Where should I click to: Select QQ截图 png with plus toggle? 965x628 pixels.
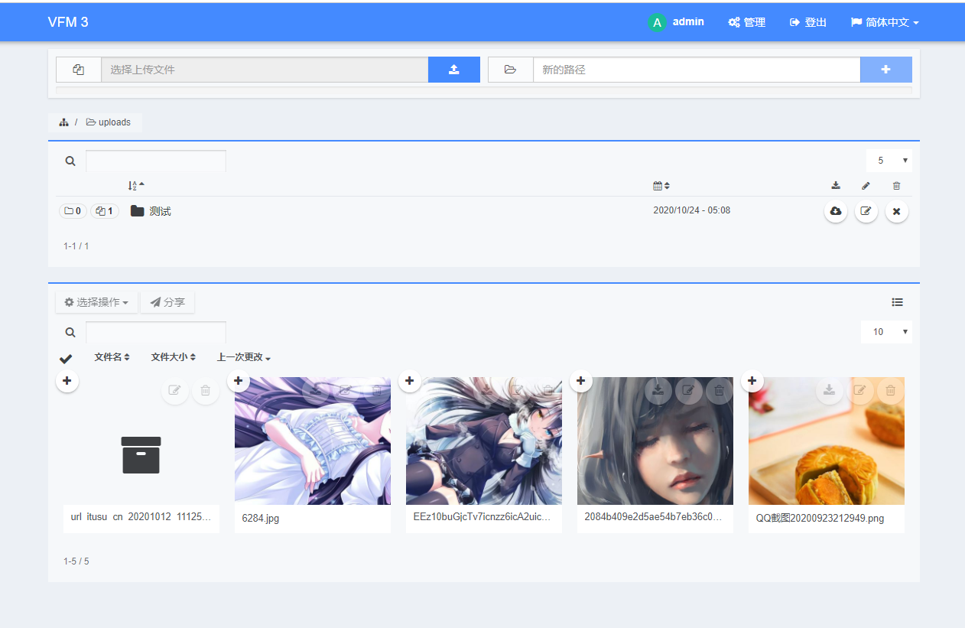tap(752, 380)
